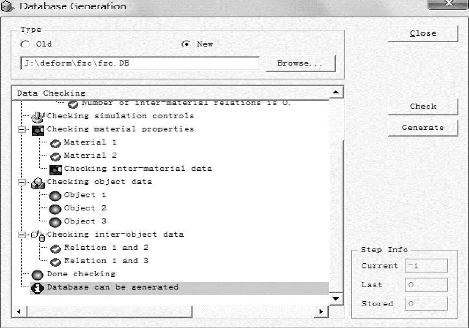Viewport: 469px width, 328px height.
Task: Select the Old database type radio button
Action: (25, 44)
